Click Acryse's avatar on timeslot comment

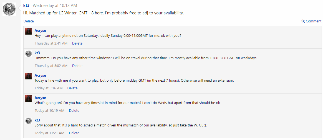(x=29, y=98)
